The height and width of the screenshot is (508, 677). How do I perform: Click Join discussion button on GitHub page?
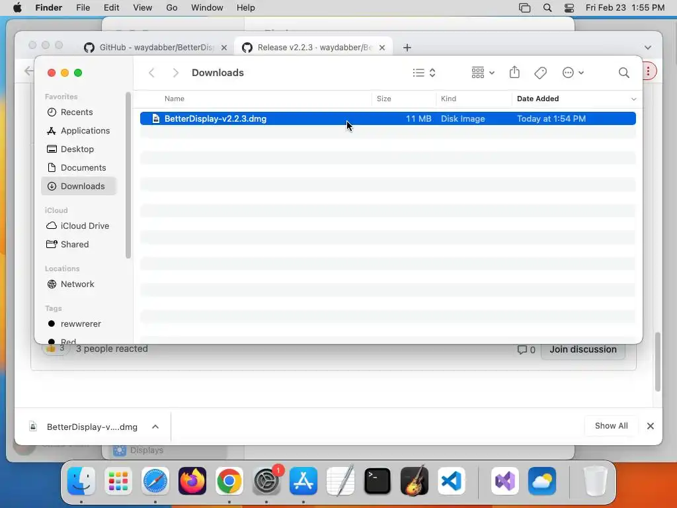point(583,349)
